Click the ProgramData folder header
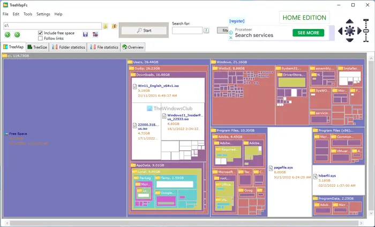This screenshot has height=227, width=375. pyautogui.click(x=337, y=198)
